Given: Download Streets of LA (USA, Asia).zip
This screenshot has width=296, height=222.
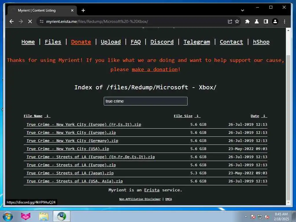Looking at the screenshot, I should [75, 182].
